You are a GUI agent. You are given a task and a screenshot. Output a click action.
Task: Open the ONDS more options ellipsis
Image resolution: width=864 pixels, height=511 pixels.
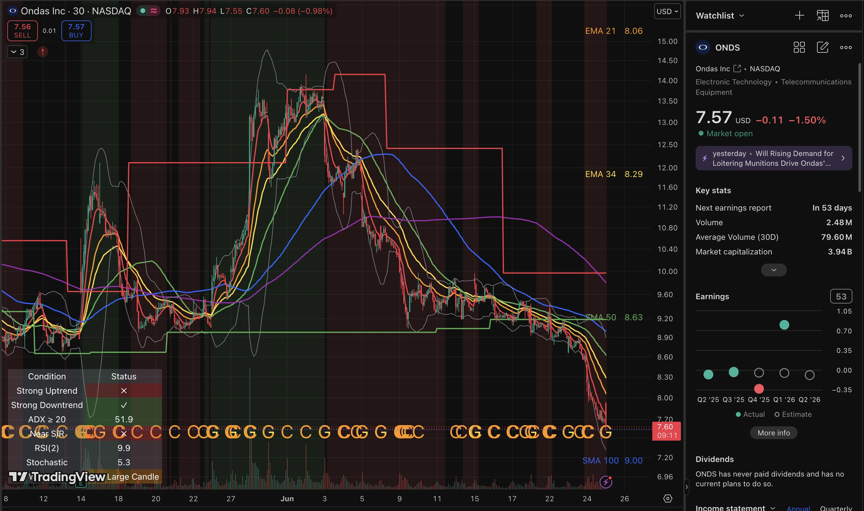(846, 47)
